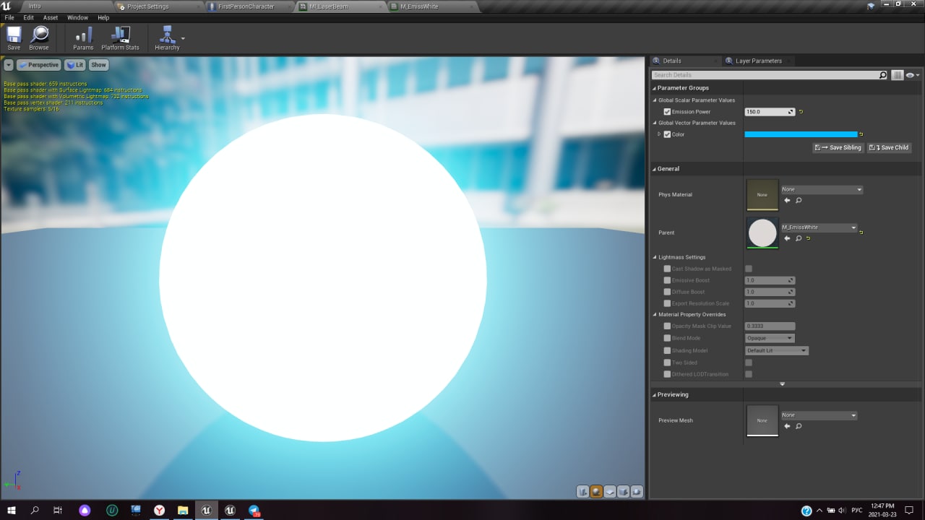The width and height of the screenshot is (925, 520).
Task: Browse to Phys Material asset magnifier
Action: 799,200
